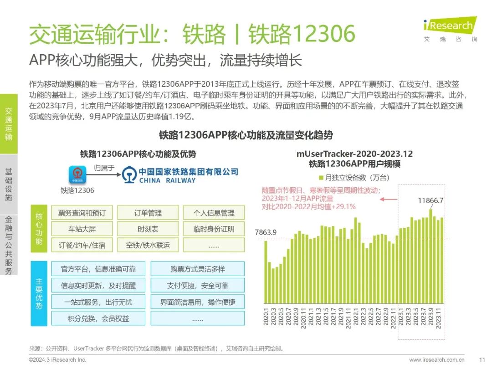Click the 11866.7 peak value label
The width and height of the screenshot is (492, 369).
point(430,200)
